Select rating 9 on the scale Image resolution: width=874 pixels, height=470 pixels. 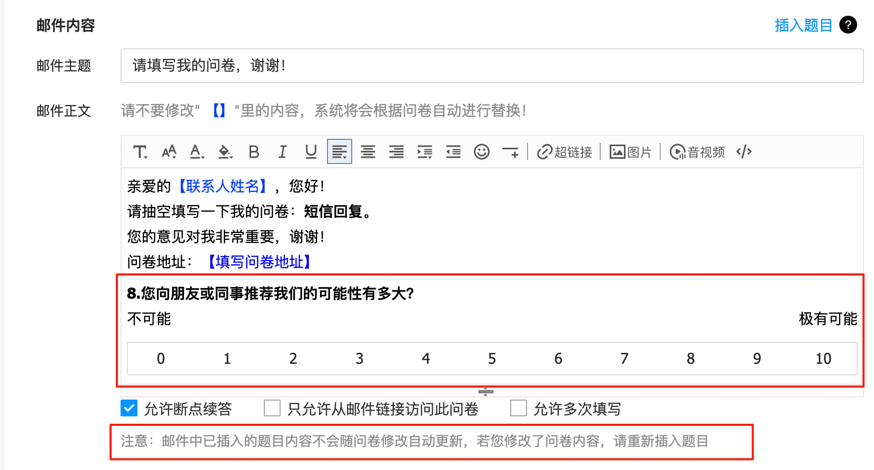click(757, 359)
